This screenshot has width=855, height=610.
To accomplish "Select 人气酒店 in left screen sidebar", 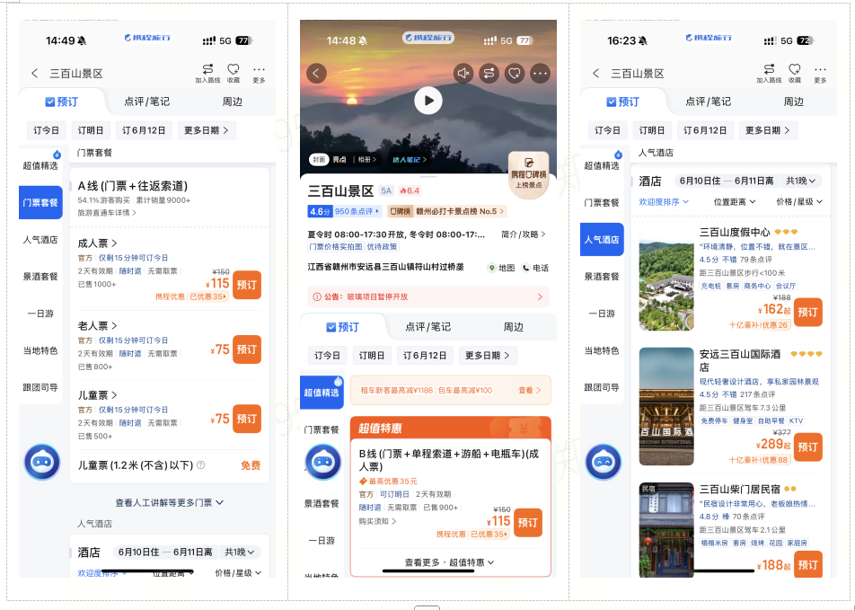I will [x=40, y=240].
